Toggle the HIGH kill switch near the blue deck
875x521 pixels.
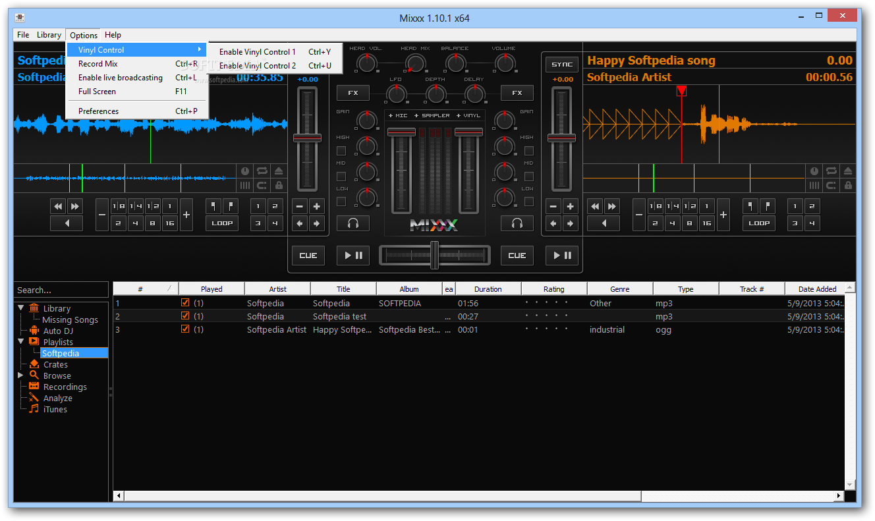(341, 151)
